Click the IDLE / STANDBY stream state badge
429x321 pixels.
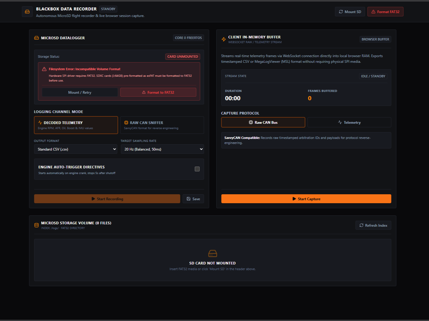click(x=373, y=76)
